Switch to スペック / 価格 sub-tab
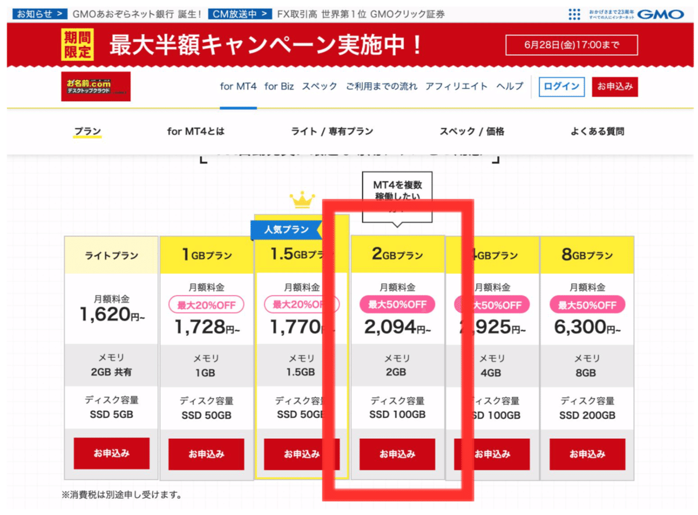Screen dimensions: 698x515 click(472, 132)
